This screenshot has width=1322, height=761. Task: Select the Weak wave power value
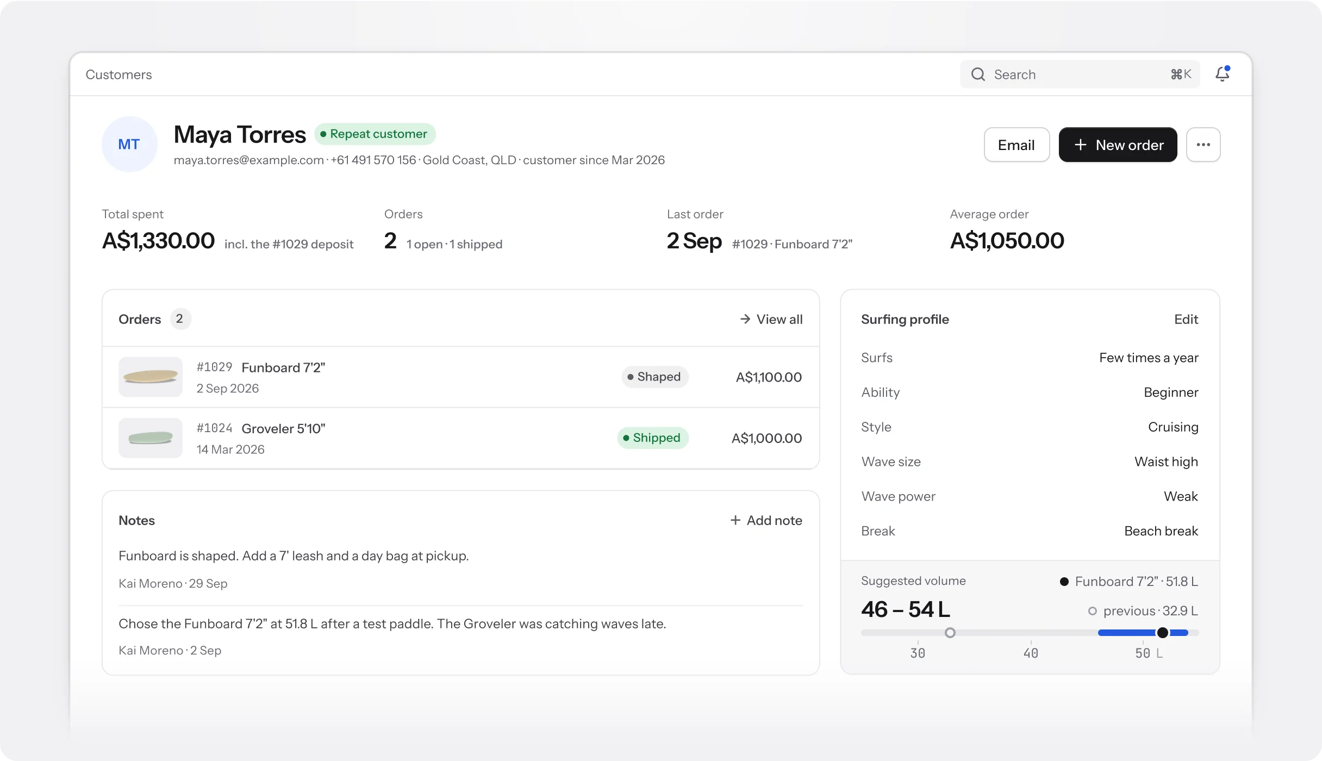click(1181, 496)
